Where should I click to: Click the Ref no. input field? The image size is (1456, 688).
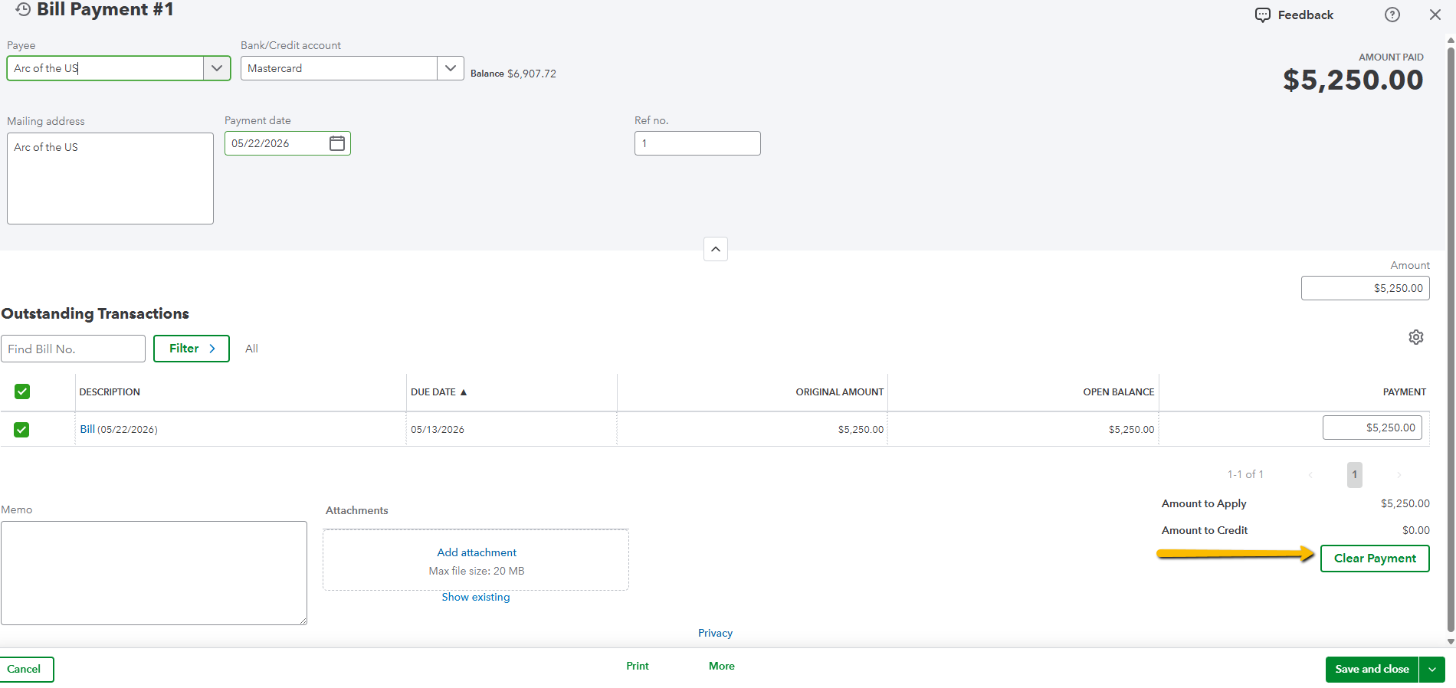tap(697, 143)
